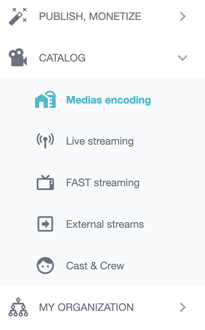Click the PUBLISH, MONETIZE section label
The image size is (205, 330).
(x=90, y=16)
